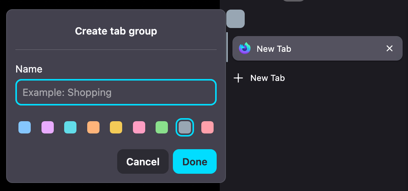Select the green color swatch

(162, 127)
